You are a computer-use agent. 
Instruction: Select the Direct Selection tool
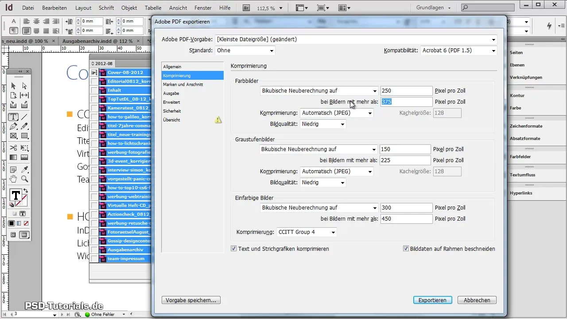point(24,86)
